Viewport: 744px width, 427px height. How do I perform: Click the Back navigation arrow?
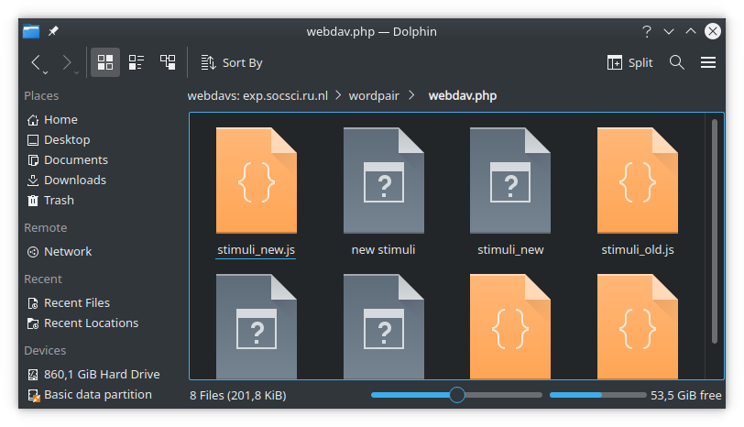[37, 62]
